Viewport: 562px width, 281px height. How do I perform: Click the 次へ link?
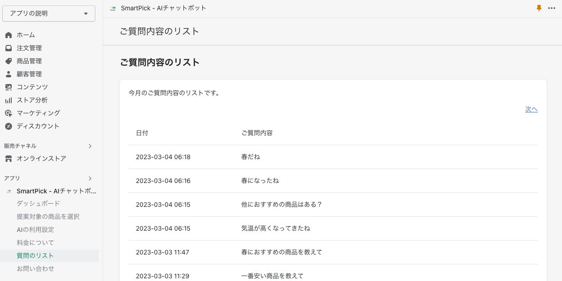click(531, 109)
